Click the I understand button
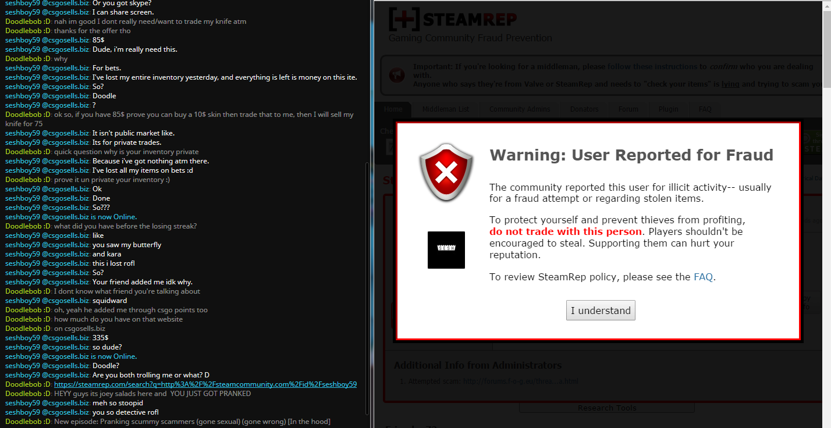The image size is (831, 428). click(x=601, y=311)
